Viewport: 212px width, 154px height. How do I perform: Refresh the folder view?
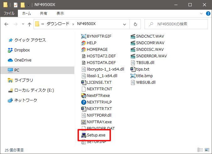135,24
